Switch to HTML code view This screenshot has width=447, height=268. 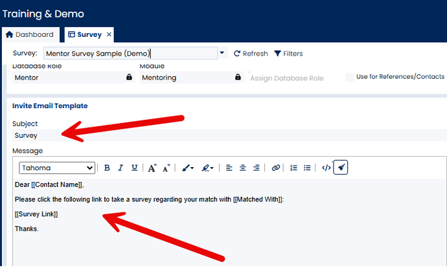(327, 168)
